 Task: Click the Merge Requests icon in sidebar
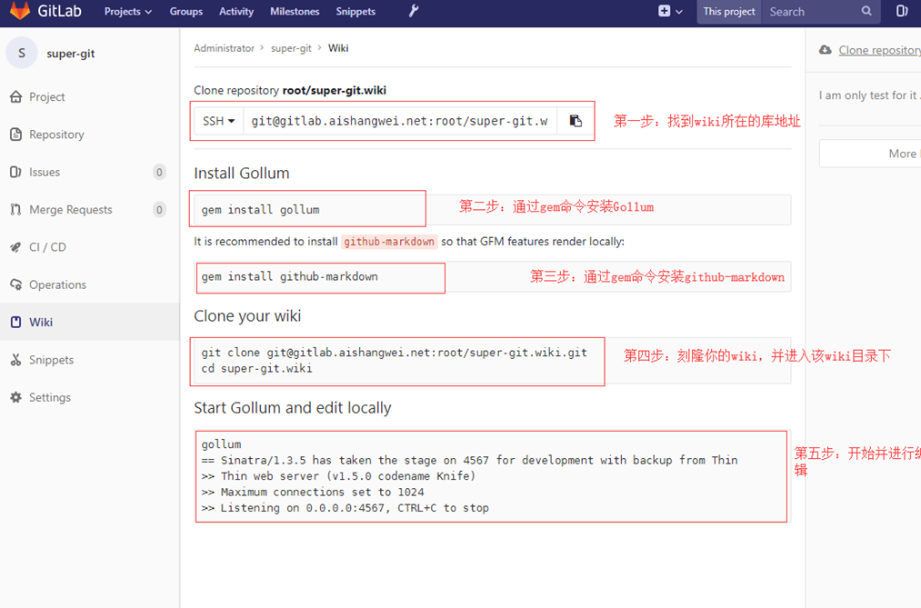click(x=15, y=210)
